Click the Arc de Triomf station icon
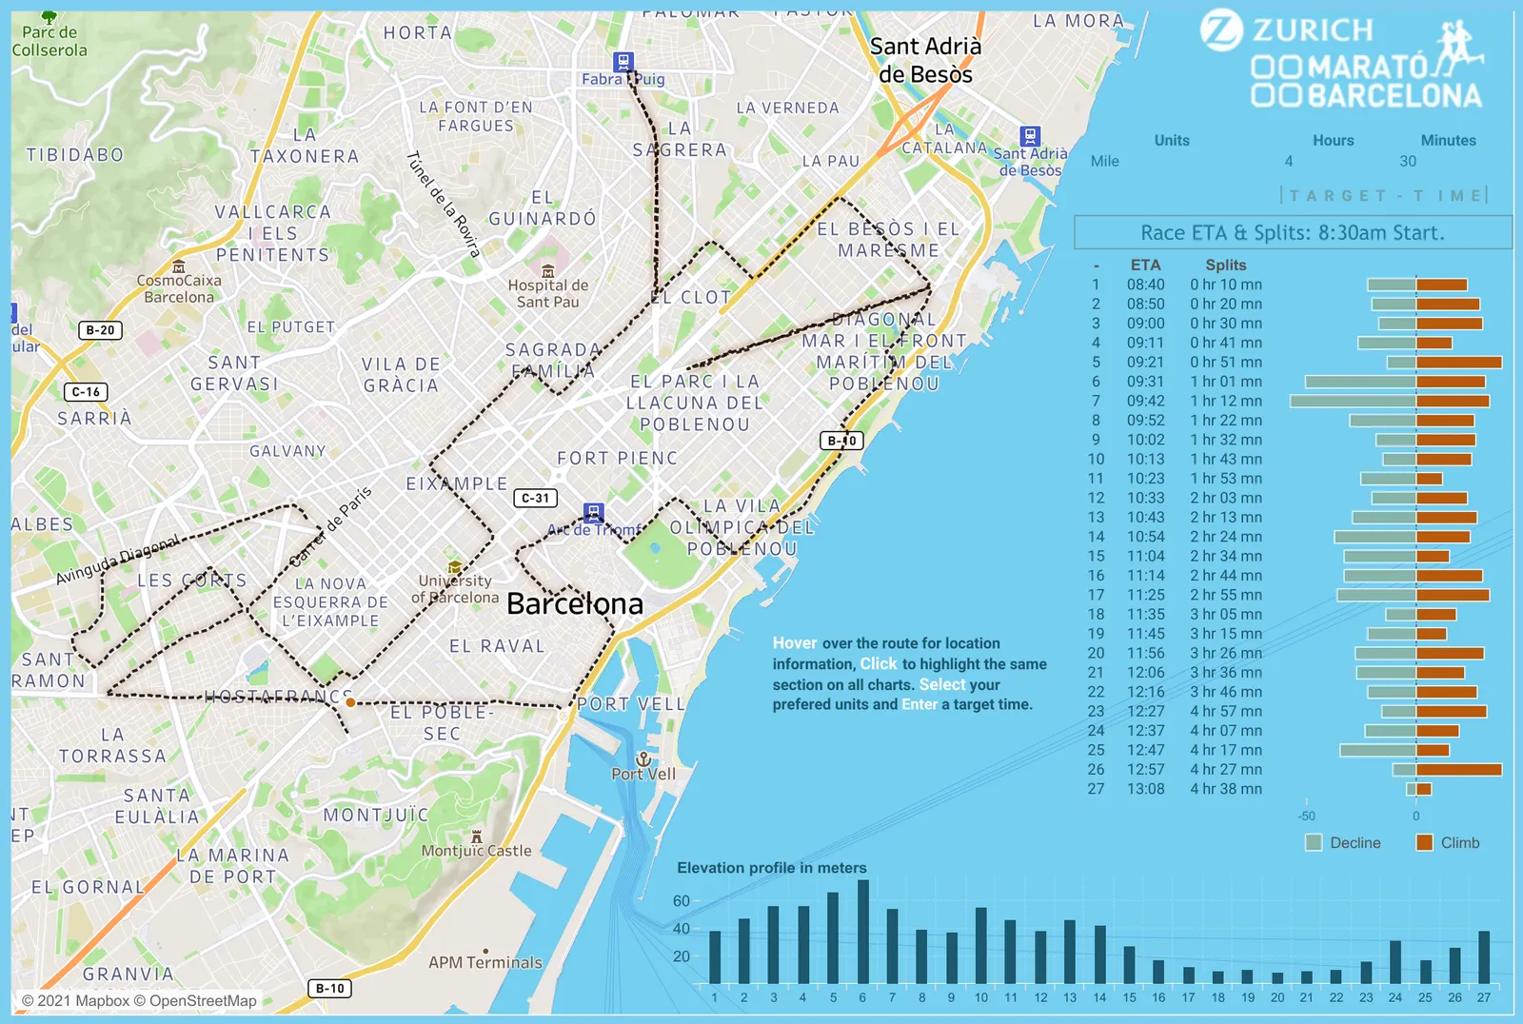This screenshot has height=1024, width=1523. (x=594, y=513)
